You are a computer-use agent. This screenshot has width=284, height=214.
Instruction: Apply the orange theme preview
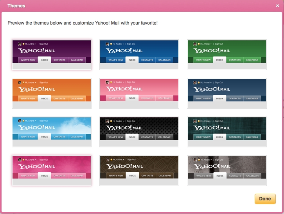pos(52,93)
